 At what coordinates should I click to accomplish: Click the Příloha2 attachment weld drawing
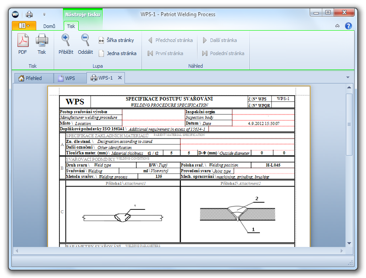coord(238,214)
